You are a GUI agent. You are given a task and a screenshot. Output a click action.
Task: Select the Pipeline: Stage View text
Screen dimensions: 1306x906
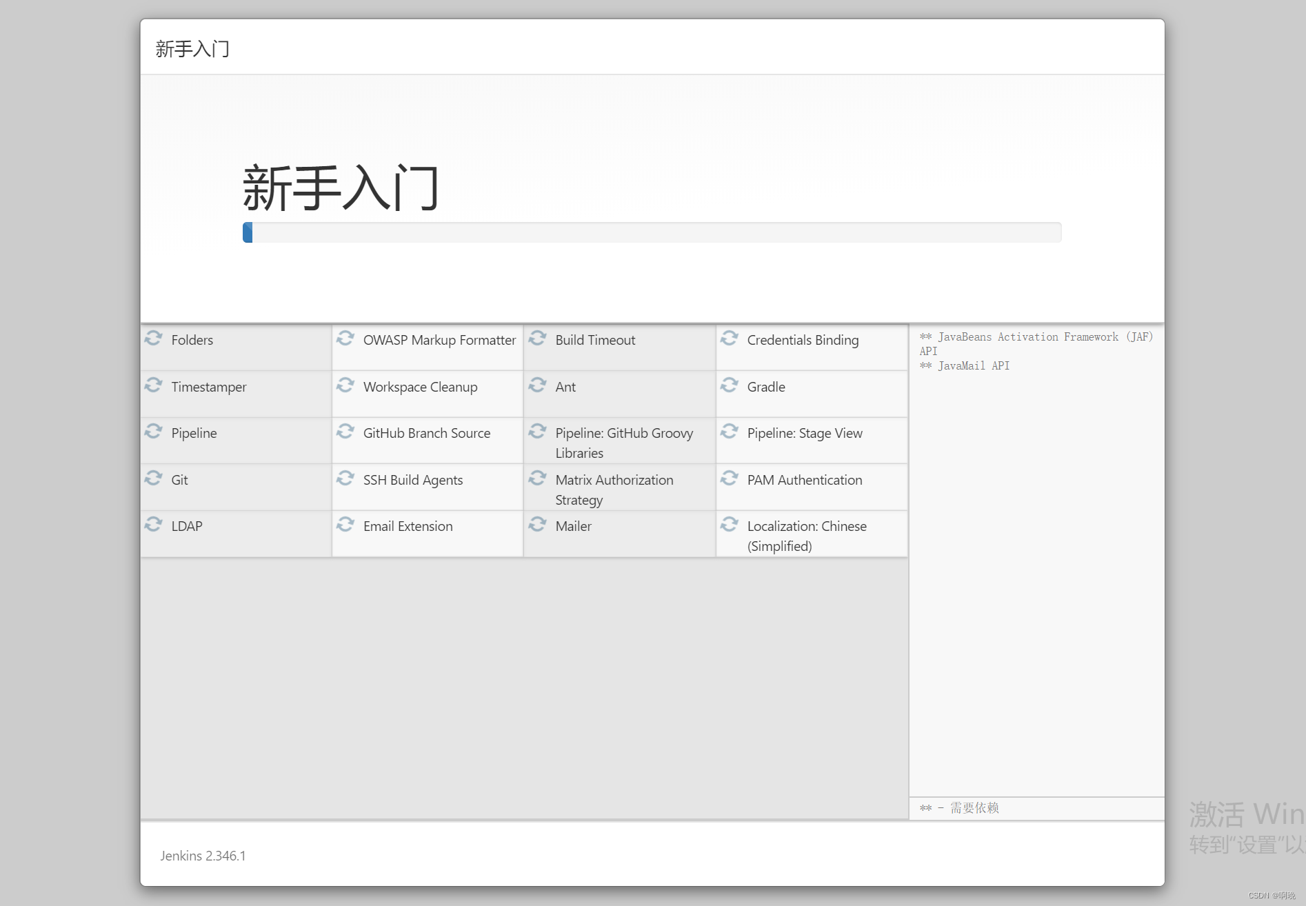[x=805, y=433]
